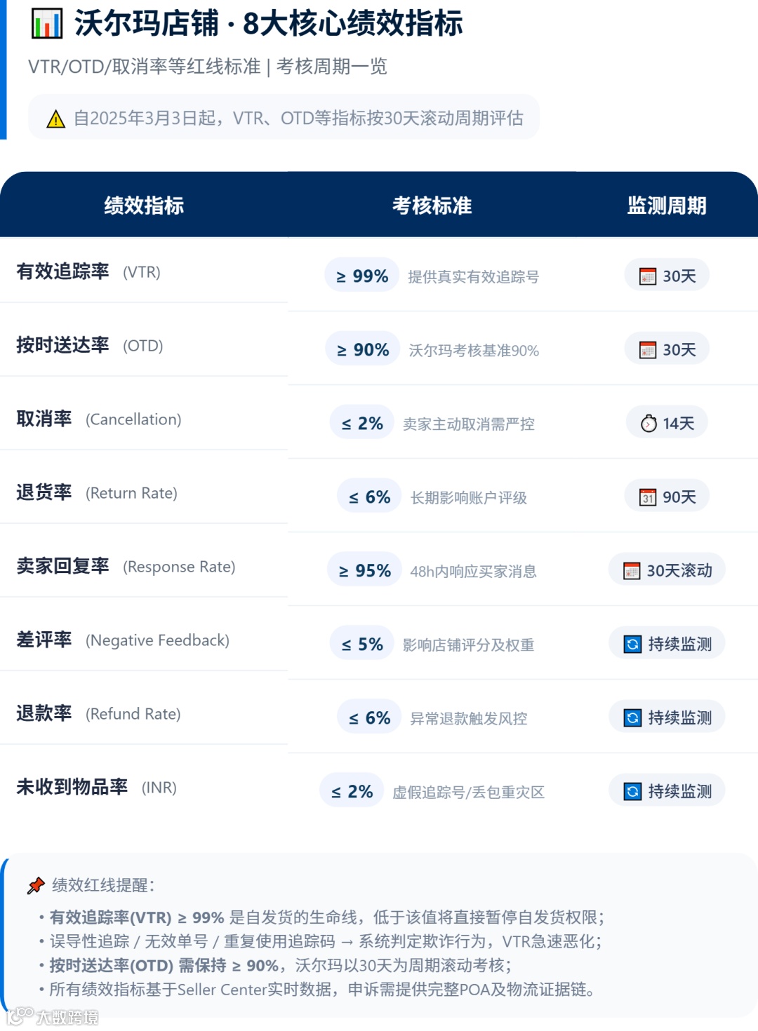Click the 48h内响应买家消息 description
The height and width of the screenshot is (1031, 758).
pyautogui.click(x=474, y=572)
